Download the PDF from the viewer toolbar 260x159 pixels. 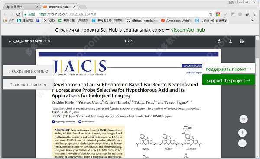pyautogui.click(x=231, y=41)
